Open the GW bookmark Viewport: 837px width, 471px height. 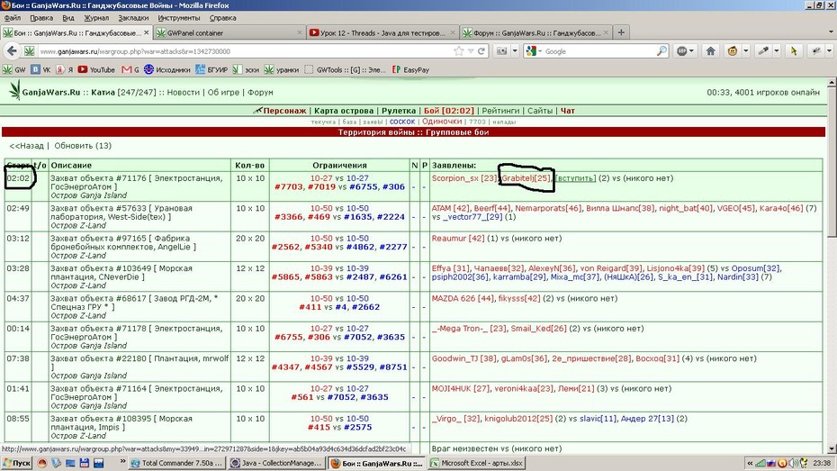click(14, 70)
